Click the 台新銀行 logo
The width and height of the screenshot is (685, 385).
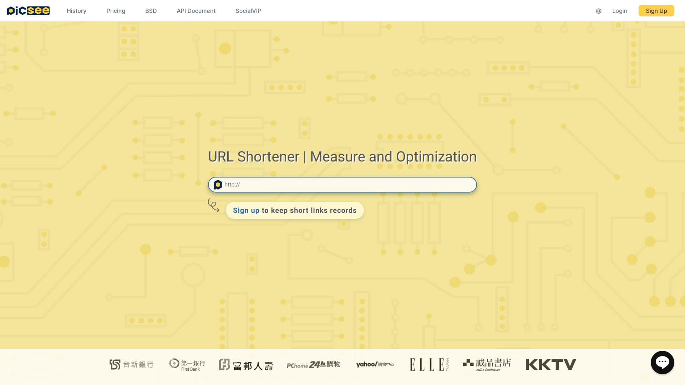pyautogui.click(x=131, y=364)
